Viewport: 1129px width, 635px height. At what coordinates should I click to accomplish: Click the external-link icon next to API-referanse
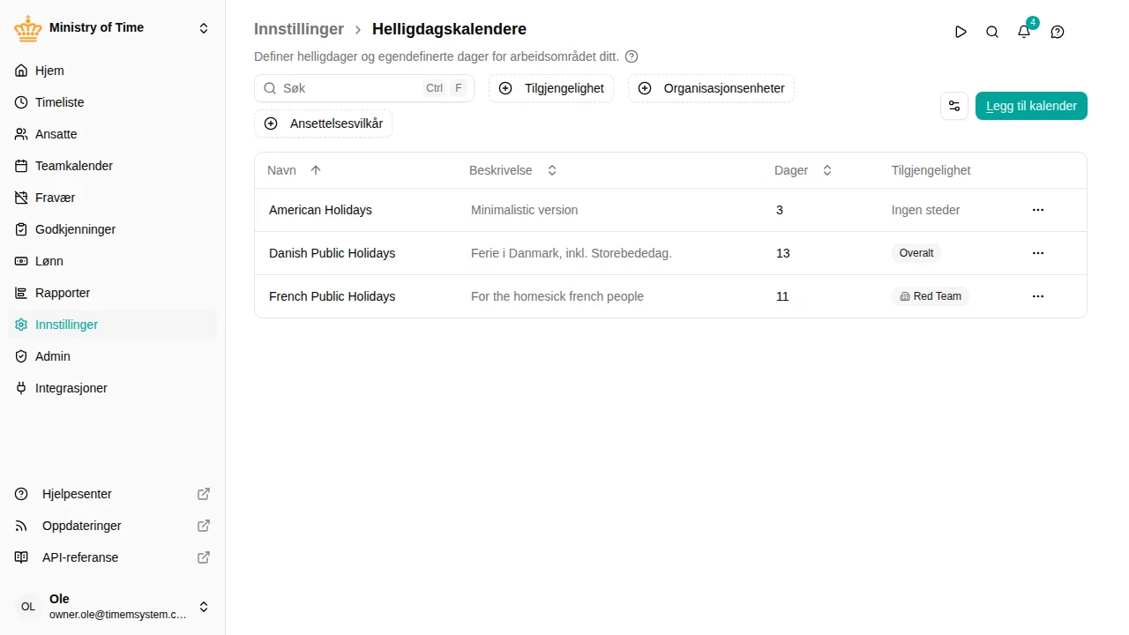point(204,557)
